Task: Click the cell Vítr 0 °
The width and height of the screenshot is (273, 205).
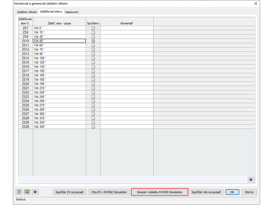Action: click(59, 28)
